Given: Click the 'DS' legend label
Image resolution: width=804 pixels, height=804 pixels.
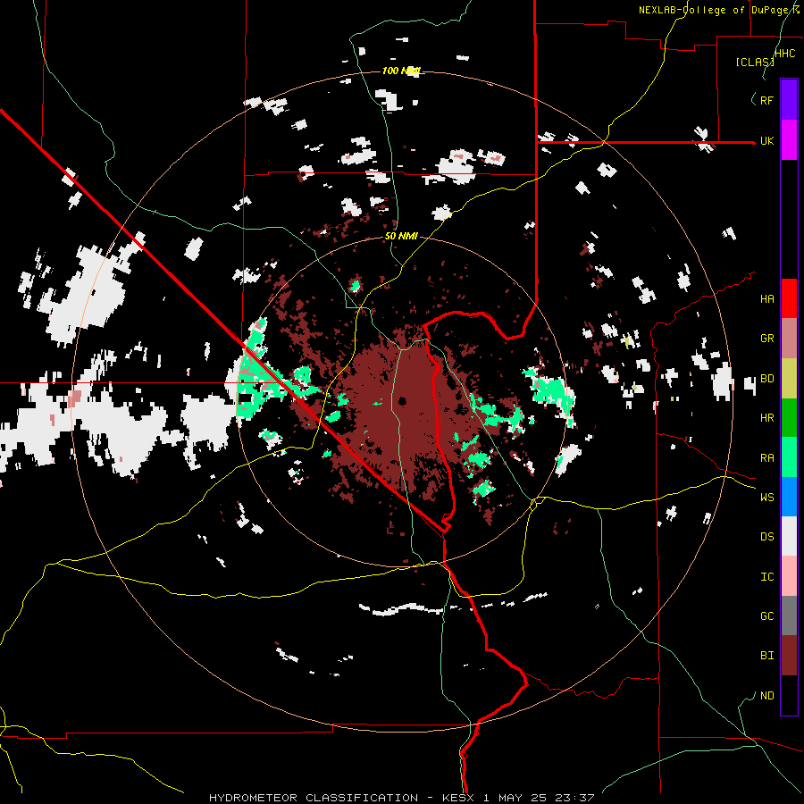Looking at the screenshot, I should coord(766,537).
